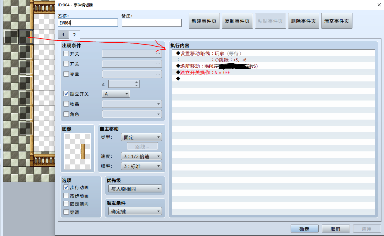Expand the 角色 dropdown
The height and width of the screenshot is (236, 384).
pyautogui.click(x=132, y=114)
